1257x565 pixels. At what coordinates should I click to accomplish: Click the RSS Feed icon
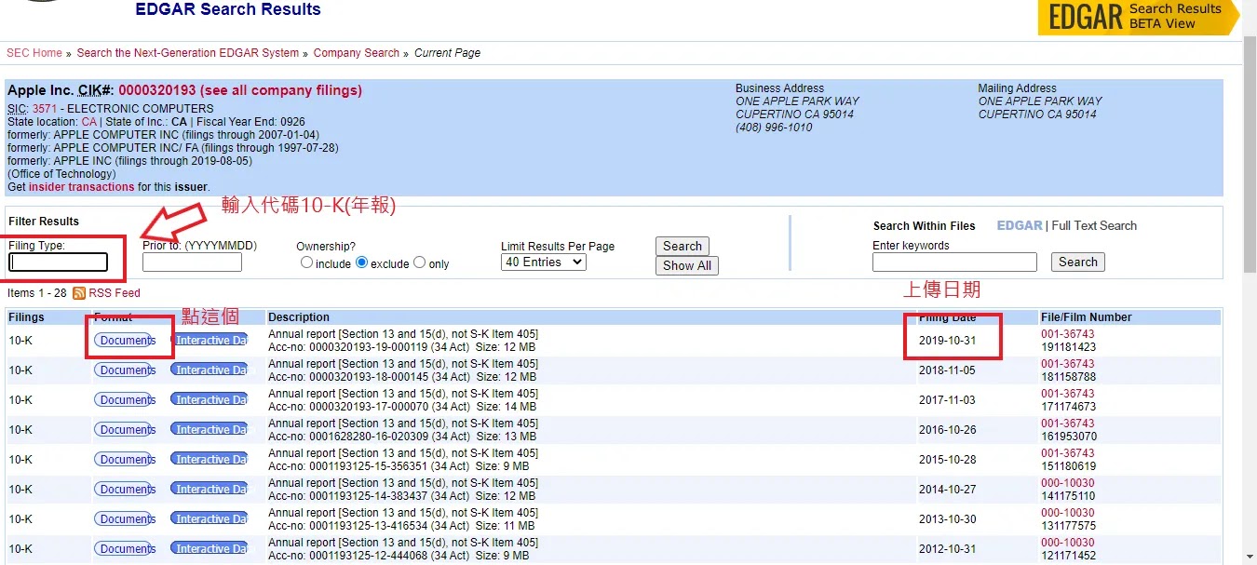[79, 293]
